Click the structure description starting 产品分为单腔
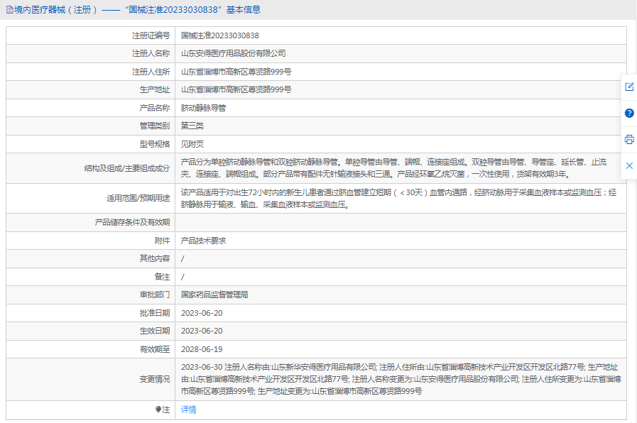The image size is (637, 423). (x=393, y=168)
